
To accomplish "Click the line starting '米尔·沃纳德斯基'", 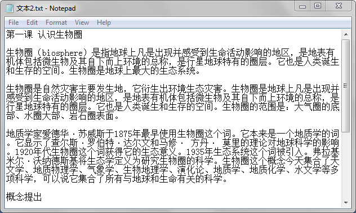I will [x=172, y=161].
